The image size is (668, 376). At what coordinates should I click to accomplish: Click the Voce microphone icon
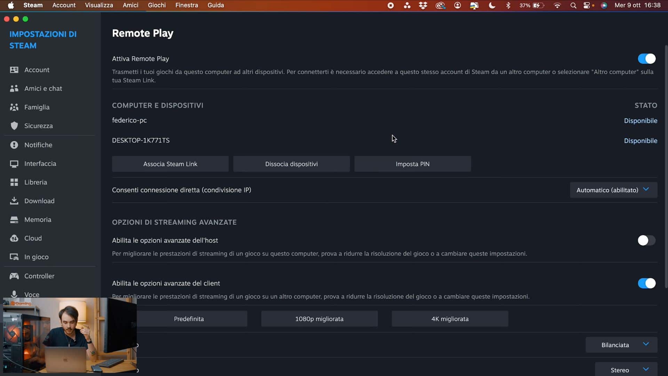pos(14,294)
